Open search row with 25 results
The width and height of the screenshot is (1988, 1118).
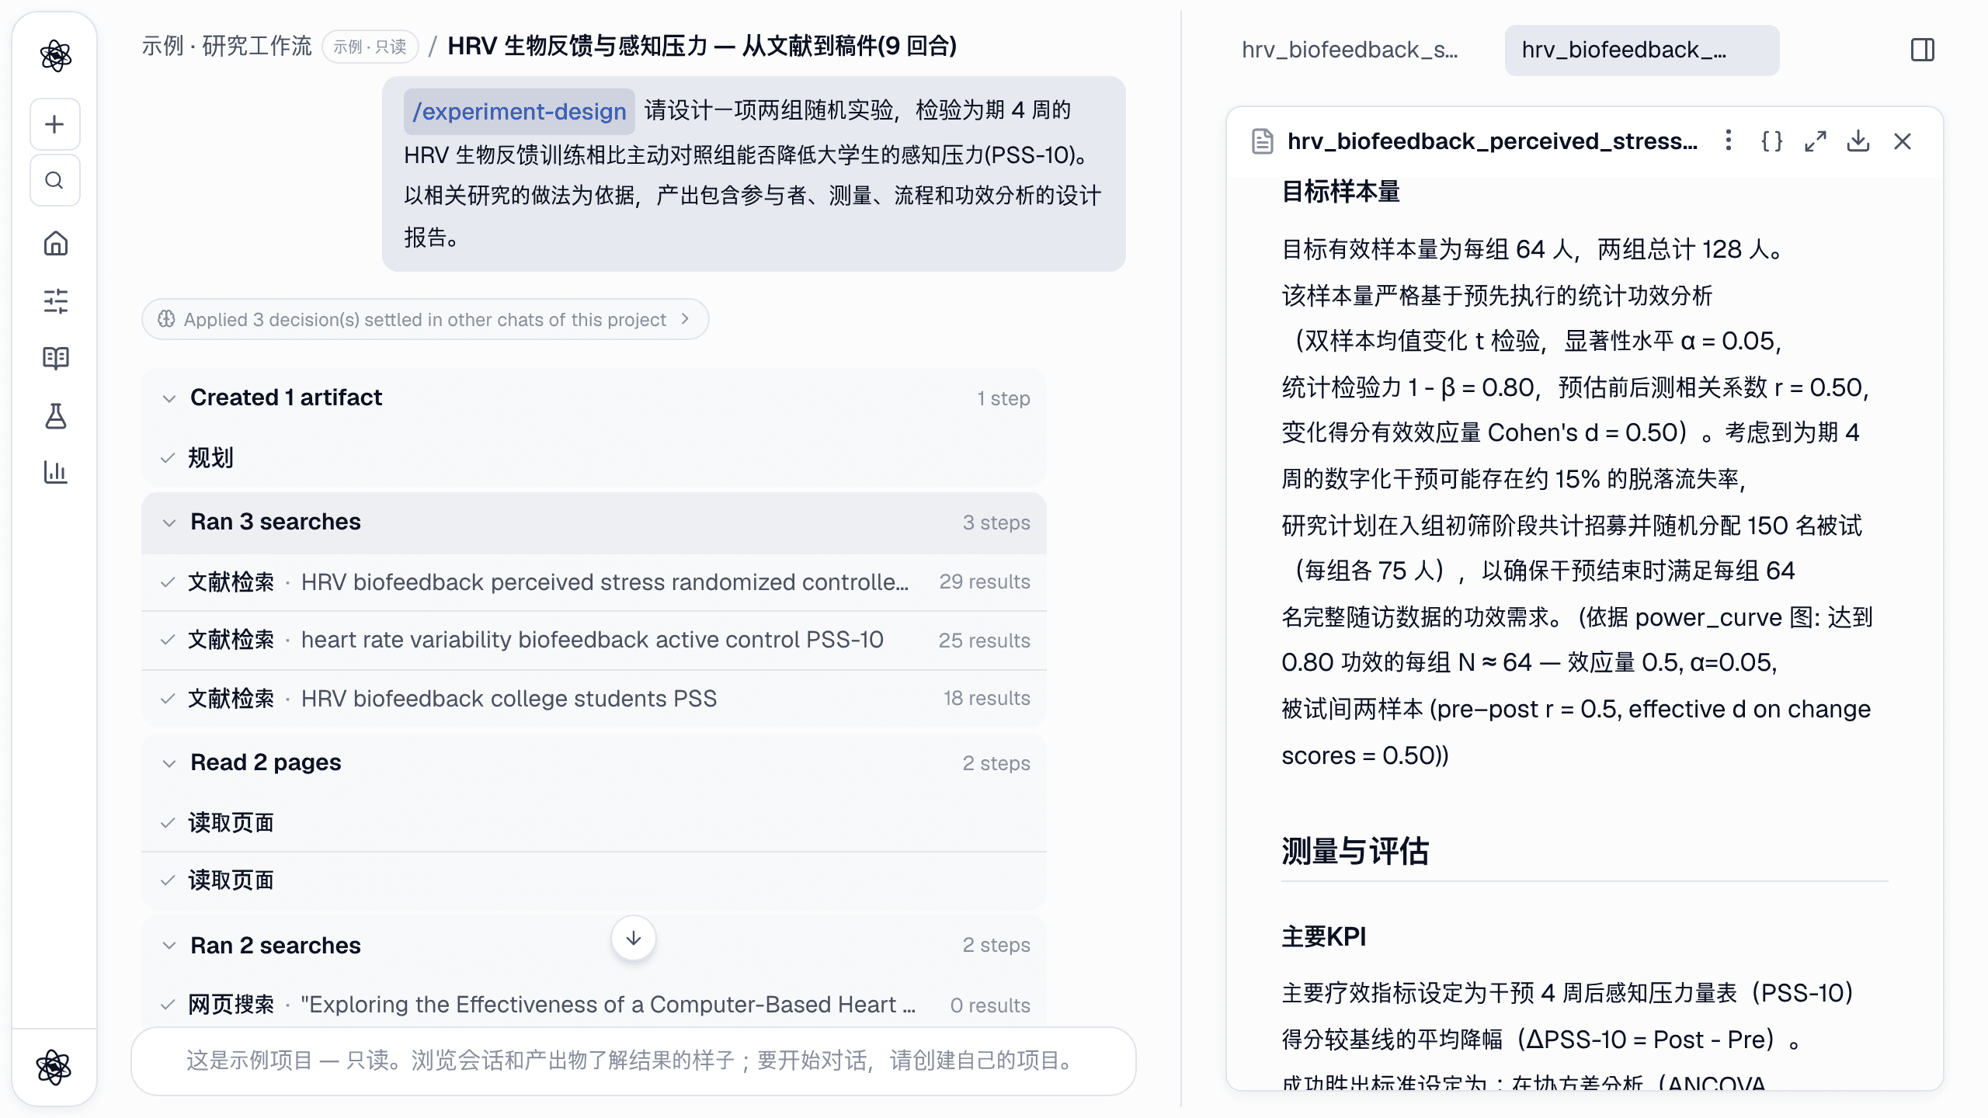click(594, 640)
